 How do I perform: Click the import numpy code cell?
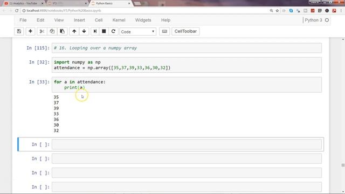(187, 65)
